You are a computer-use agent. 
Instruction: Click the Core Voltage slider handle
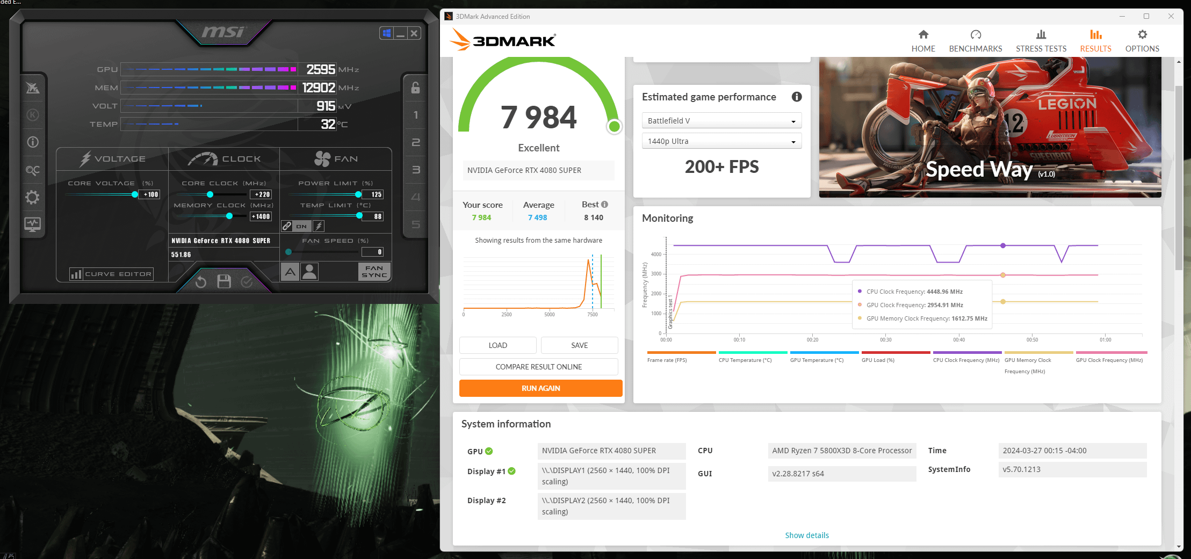[x=135, y=194]
